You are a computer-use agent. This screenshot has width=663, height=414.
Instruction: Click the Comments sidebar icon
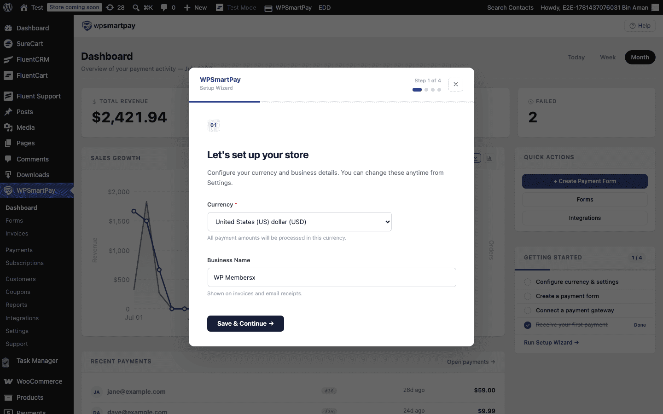8,159
